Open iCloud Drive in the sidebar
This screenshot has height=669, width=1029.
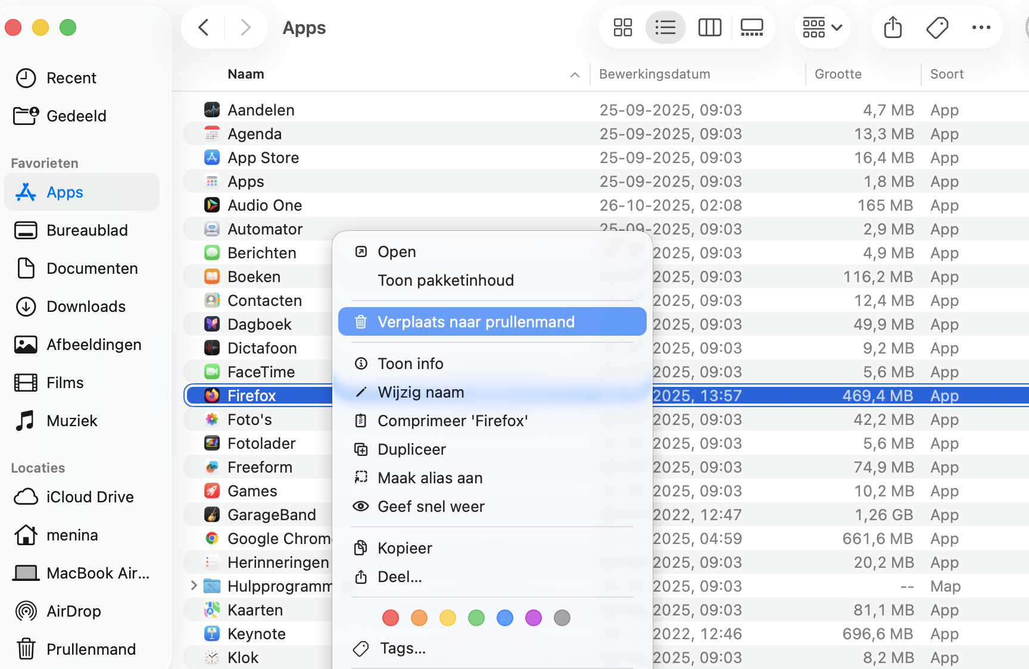(89, 496)
